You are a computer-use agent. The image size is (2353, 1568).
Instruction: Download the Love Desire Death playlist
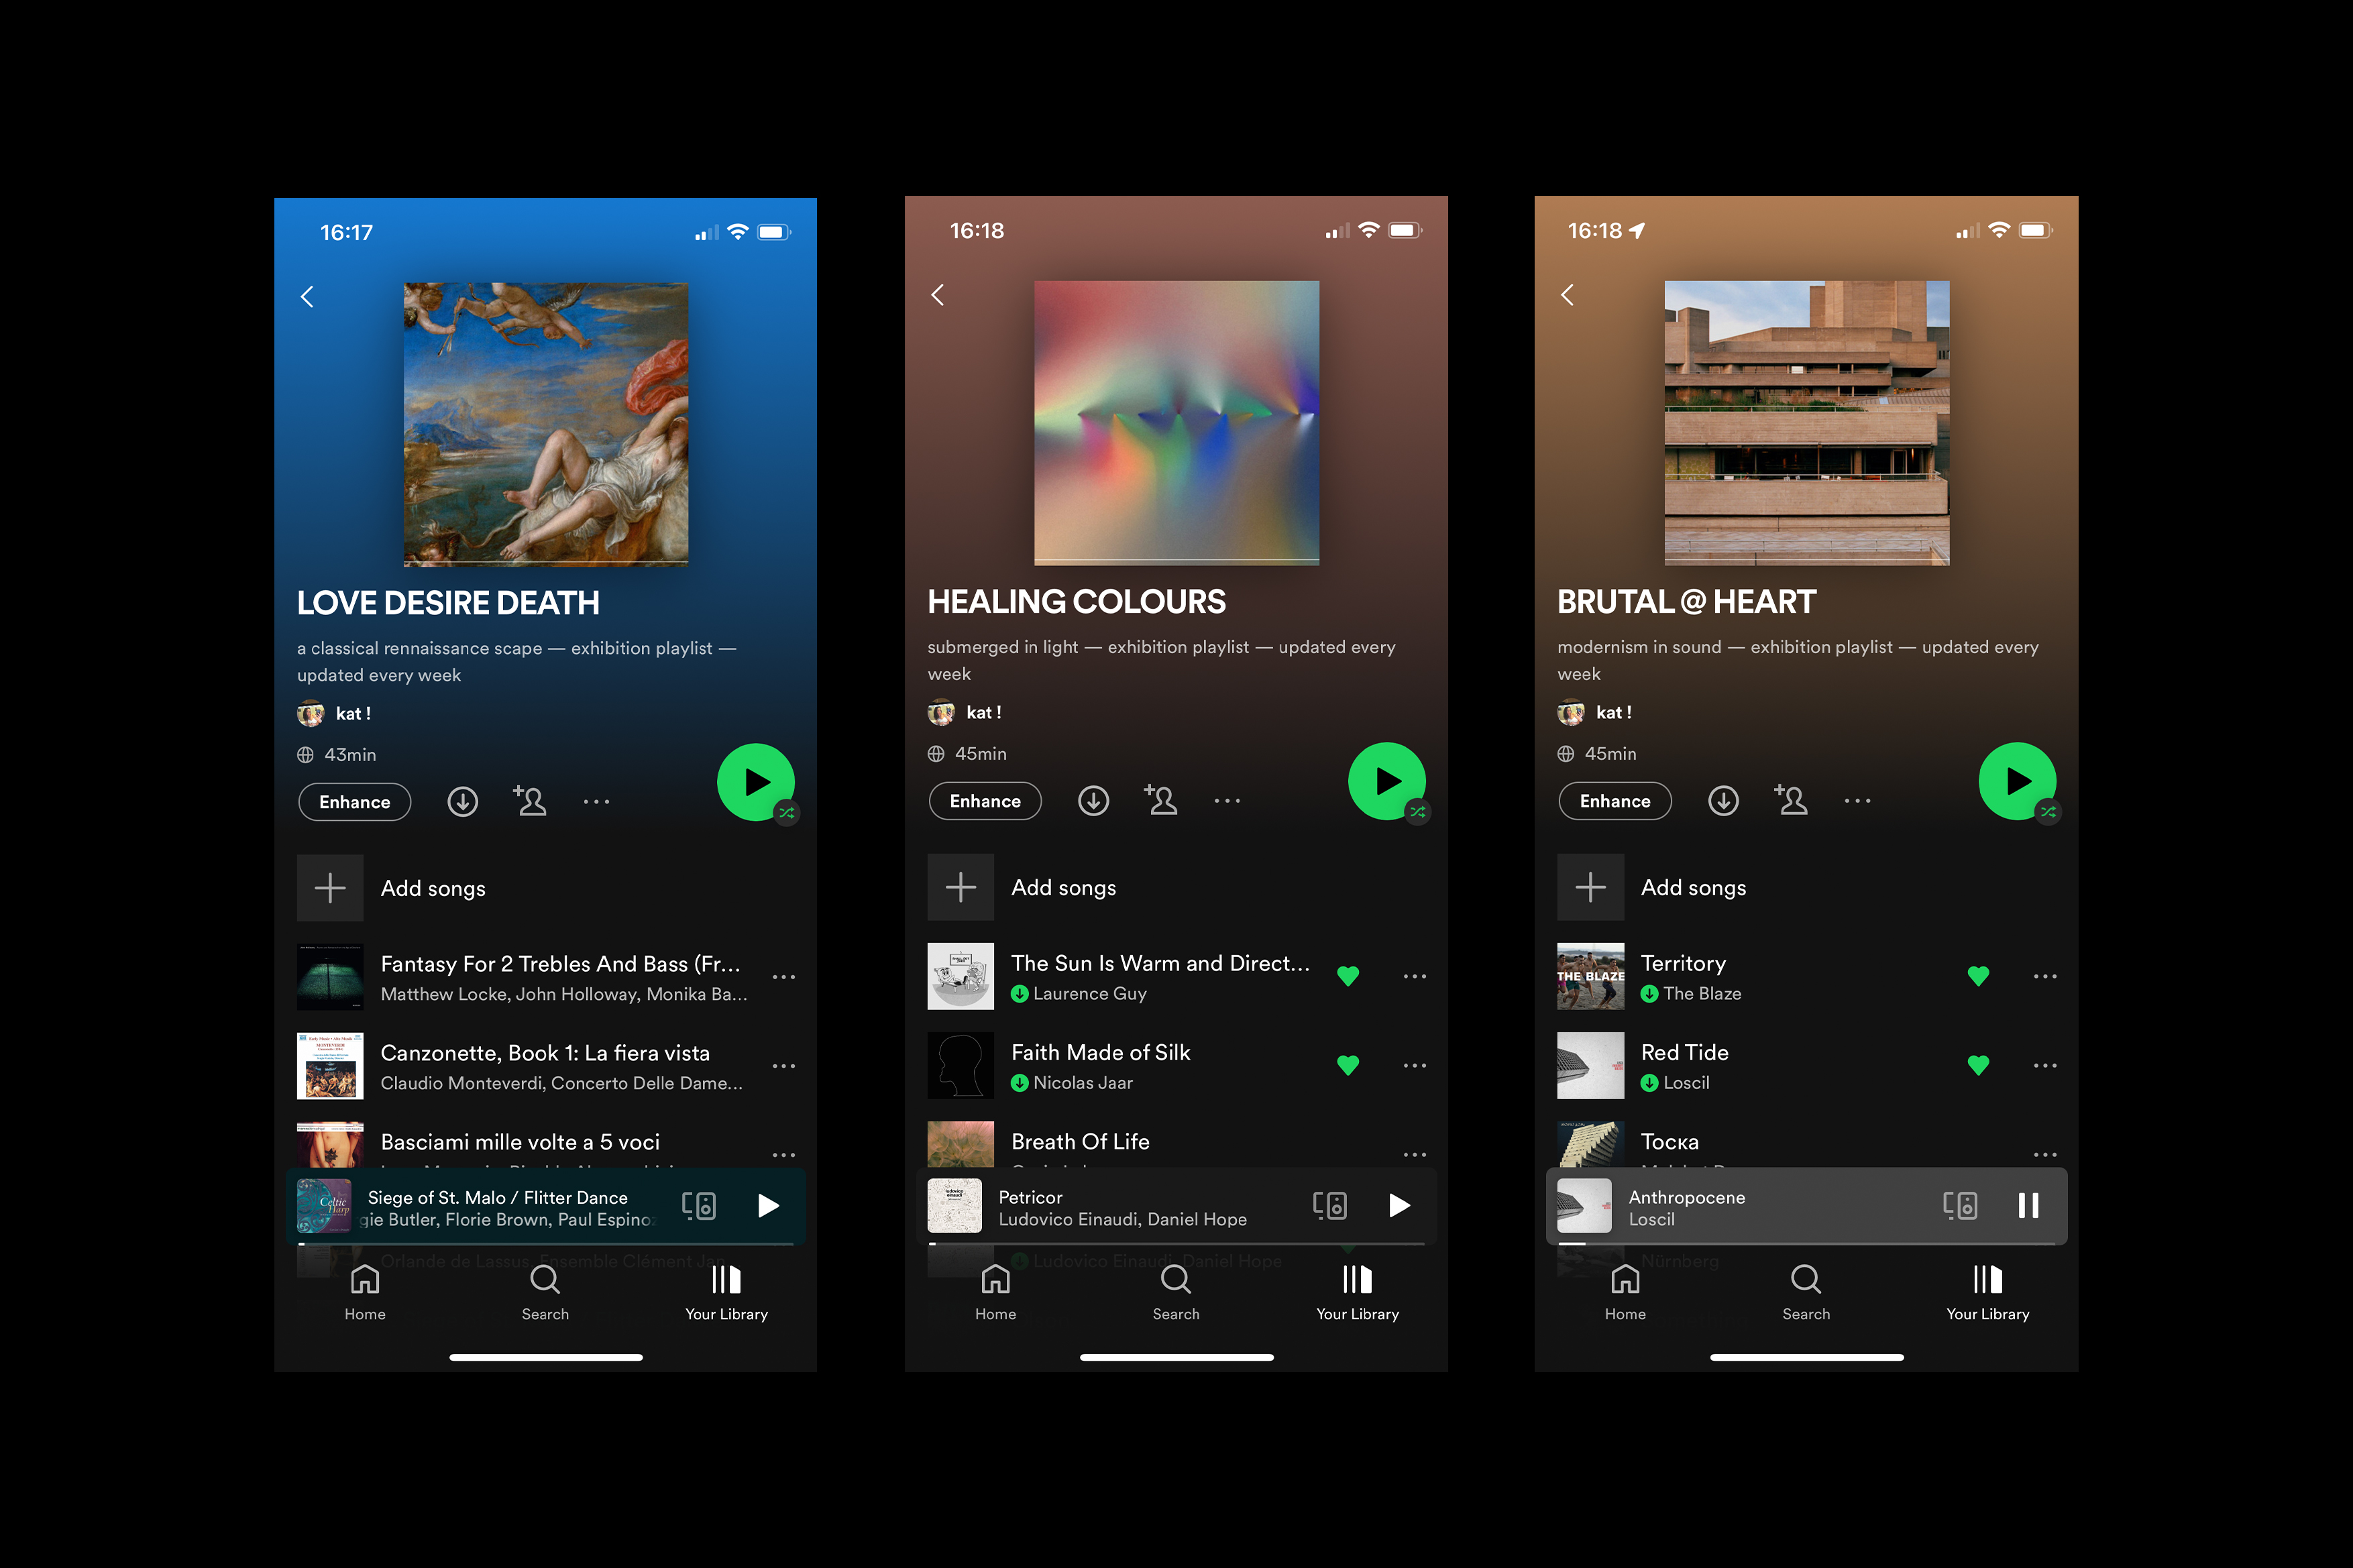click(462, 802)
